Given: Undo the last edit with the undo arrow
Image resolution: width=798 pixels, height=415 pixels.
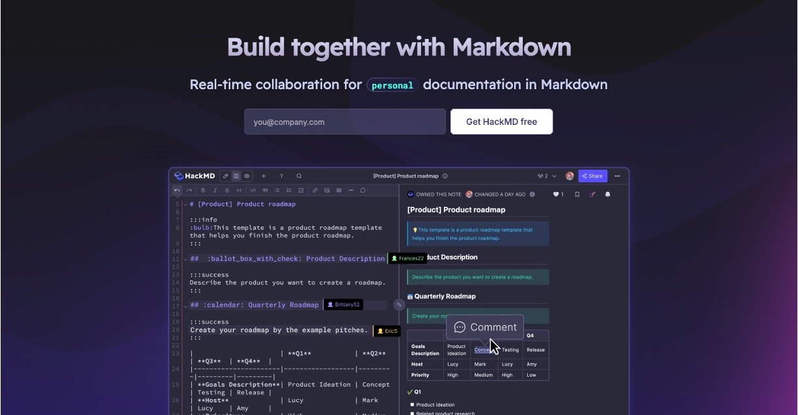Looking at the screenshot, I should click(x=177, y=190).
